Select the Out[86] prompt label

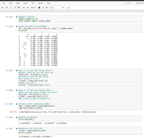pos(13,112)
